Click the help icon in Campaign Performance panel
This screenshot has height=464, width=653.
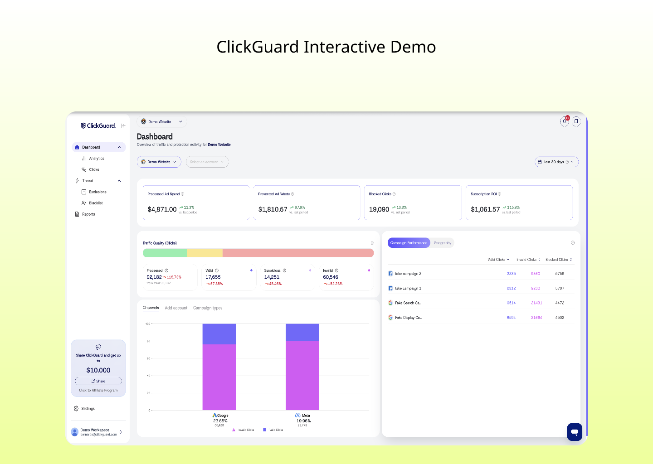click(x=573, y=243)
